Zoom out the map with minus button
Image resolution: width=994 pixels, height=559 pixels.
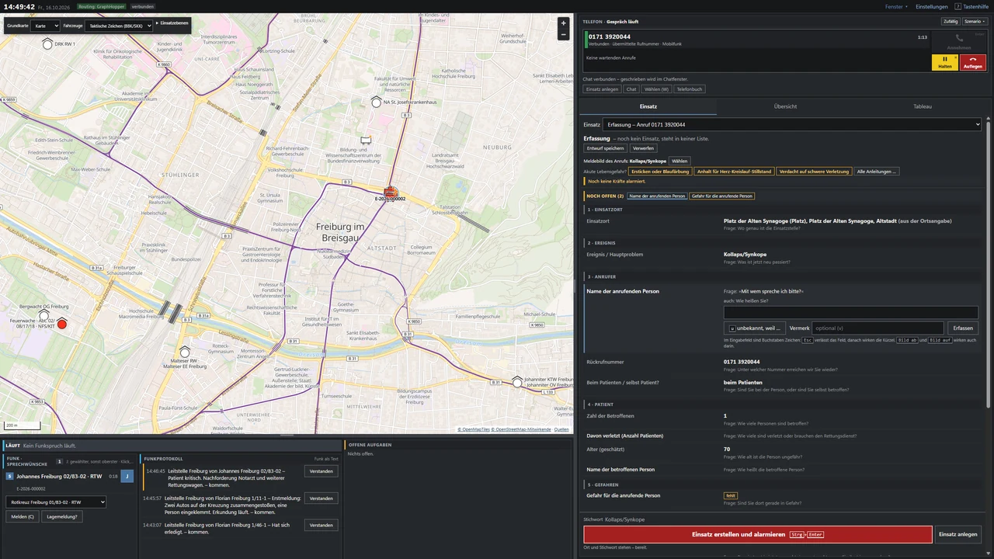(x=564, y=35)
